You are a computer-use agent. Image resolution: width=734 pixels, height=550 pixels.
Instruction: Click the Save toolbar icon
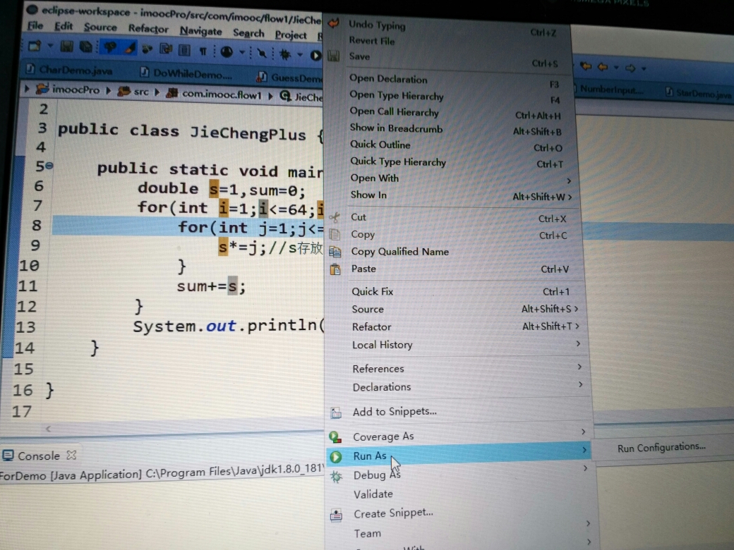click(66, 47)
